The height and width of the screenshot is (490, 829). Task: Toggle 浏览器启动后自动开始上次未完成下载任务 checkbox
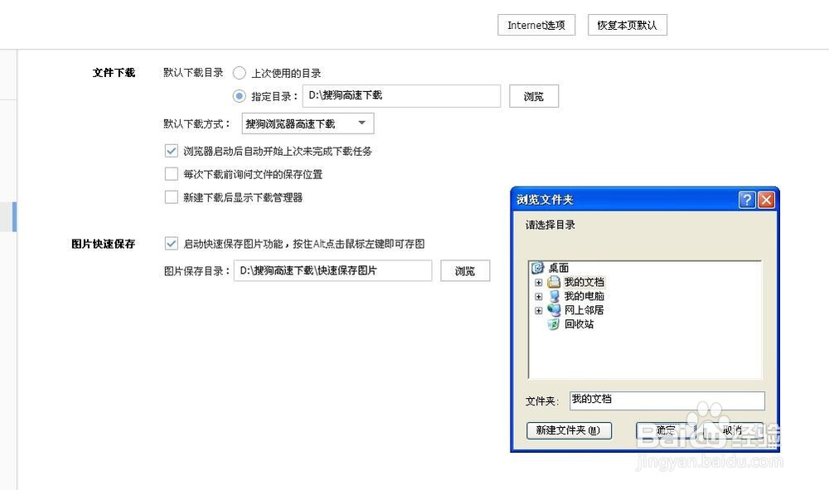tap(172, 151)
